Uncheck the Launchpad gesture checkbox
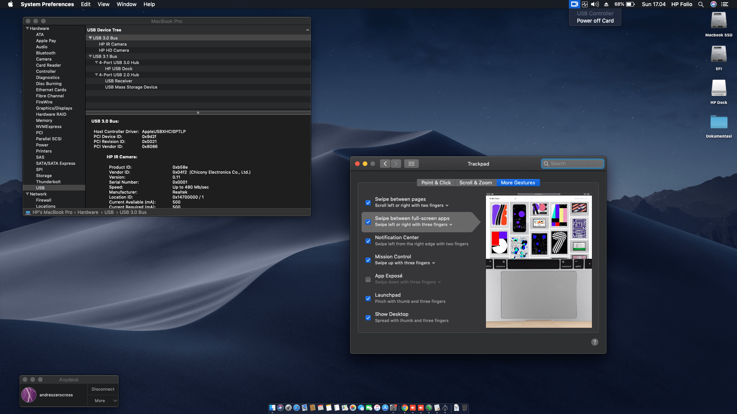Image resolution: width=737 pixels, height=414 pixels. point(368,299)
